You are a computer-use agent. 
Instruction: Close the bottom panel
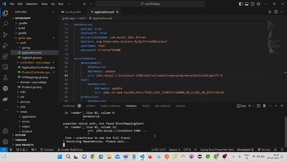282,106
